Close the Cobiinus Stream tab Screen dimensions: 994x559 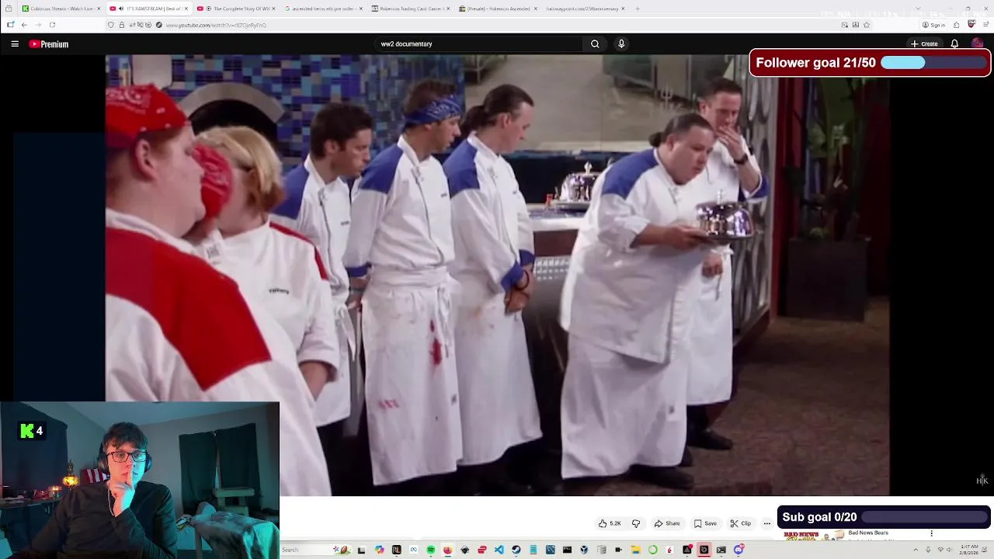pos(99,9)
